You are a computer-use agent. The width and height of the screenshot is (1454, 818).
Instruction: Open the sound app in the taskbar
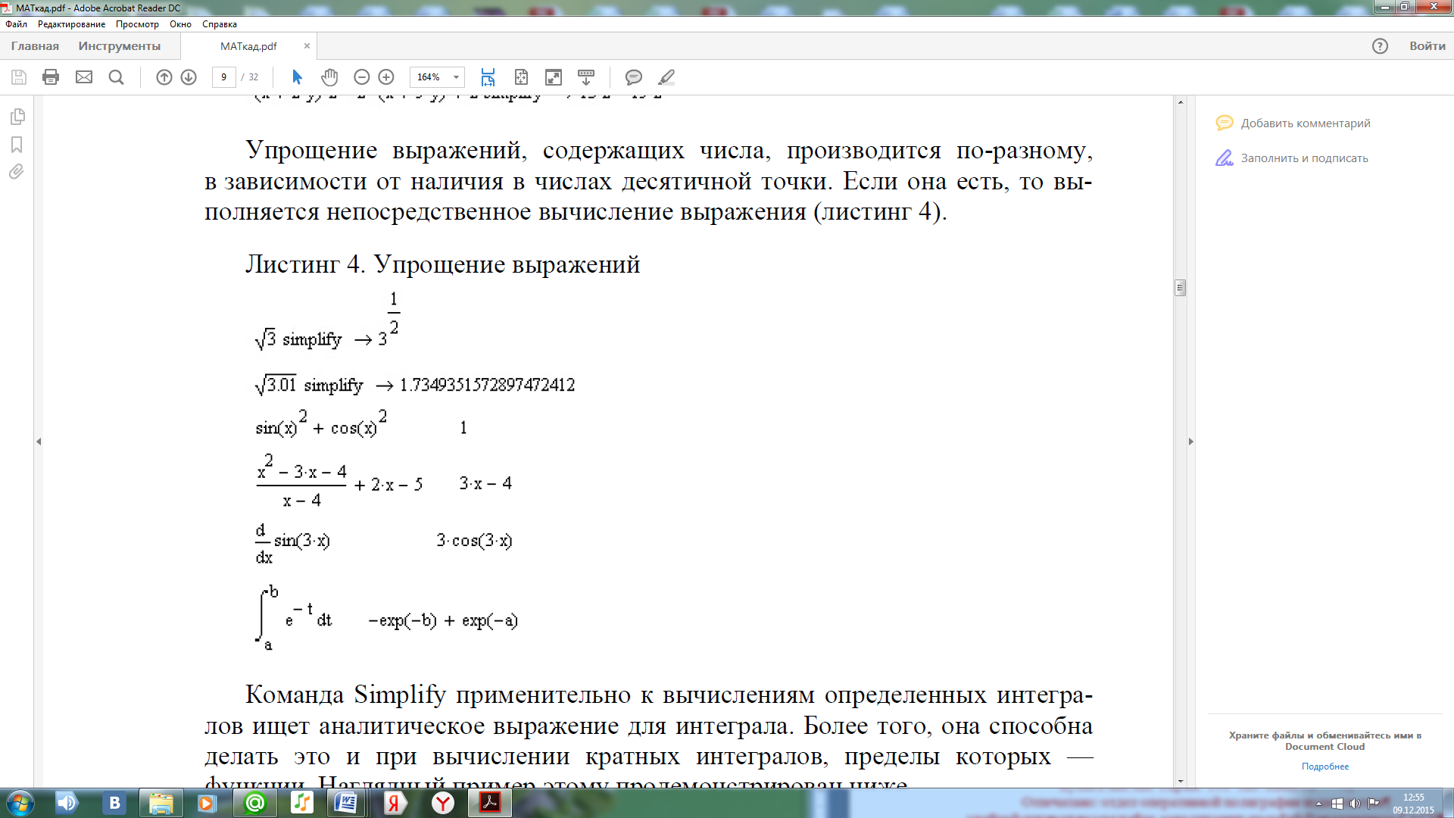pyautogui.click(x=67, y=803)
